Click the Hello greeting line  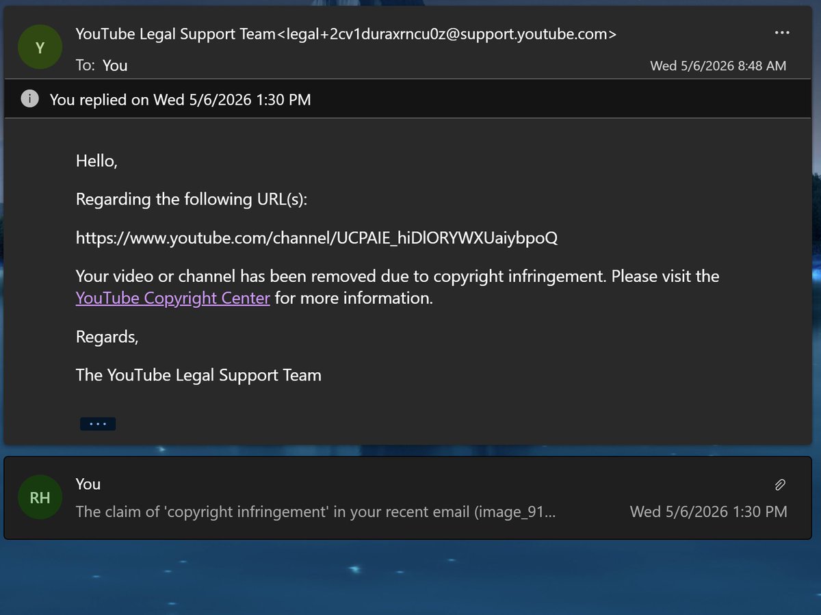[96, 161]
